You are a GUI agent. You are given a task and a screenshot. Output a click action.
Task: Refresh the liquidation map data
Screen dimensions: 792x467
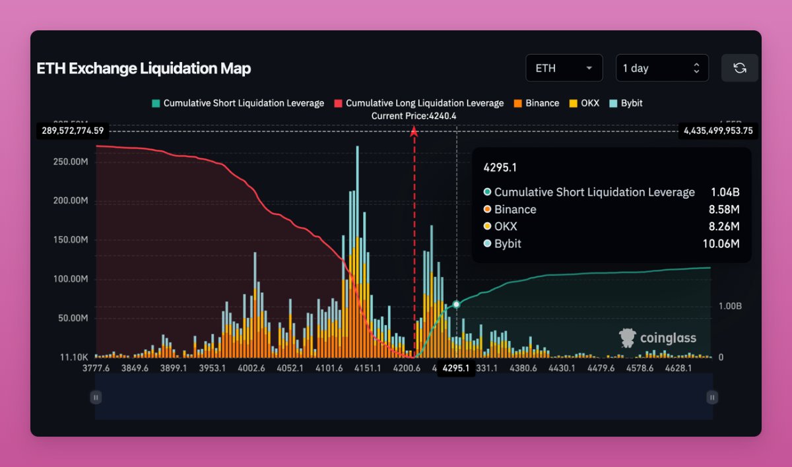point(739,67)
